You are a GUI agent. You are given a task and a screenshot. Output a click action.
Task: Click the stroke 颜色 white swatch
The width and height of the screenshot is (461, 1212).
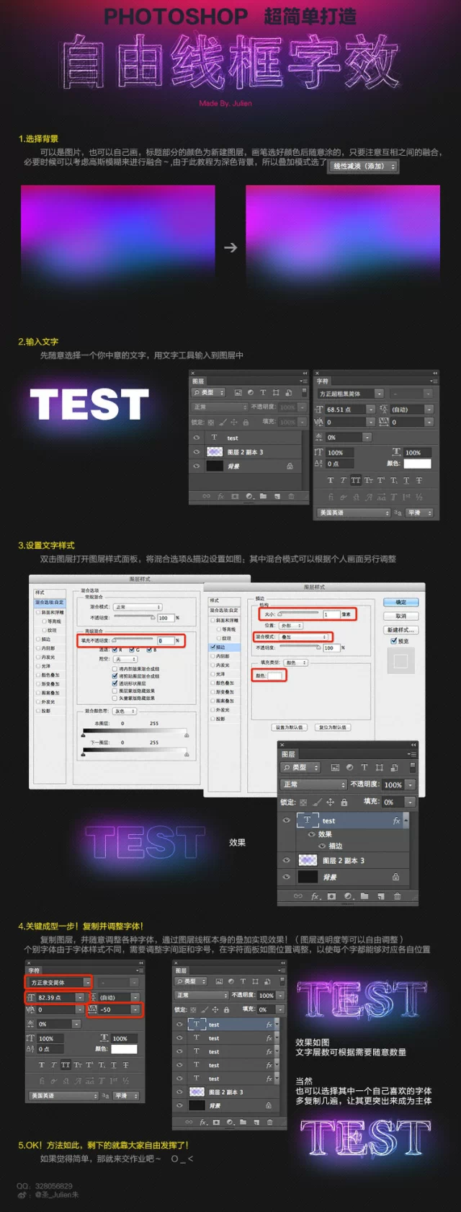(x=276, y=676)
